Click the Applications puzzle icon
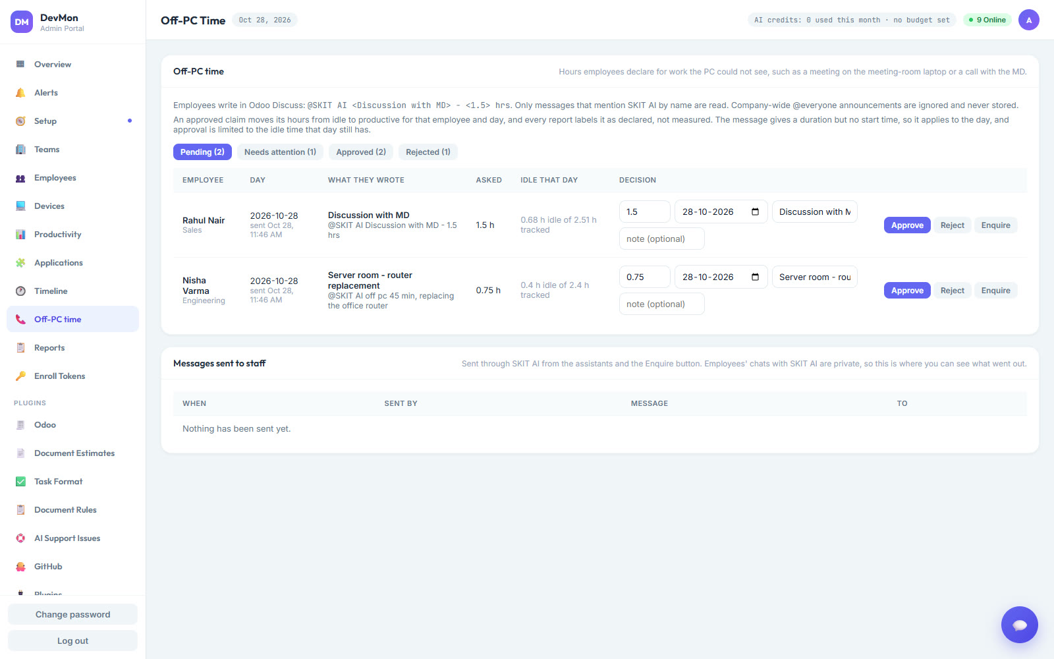1054x659 pixels. (20, 263)
